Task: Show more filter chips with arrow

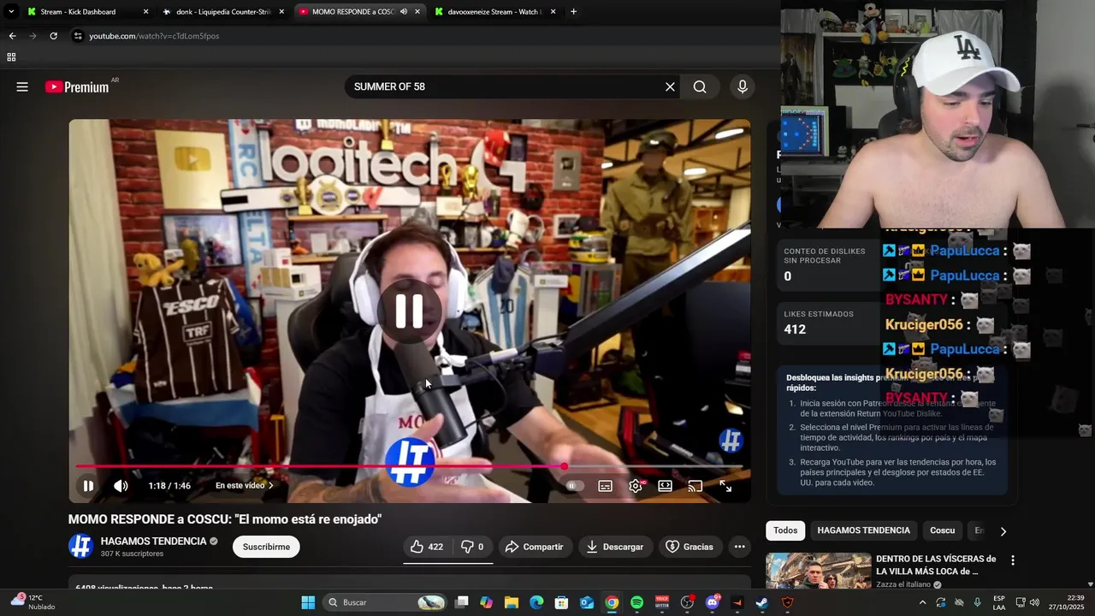Action: coord(1003,531)
